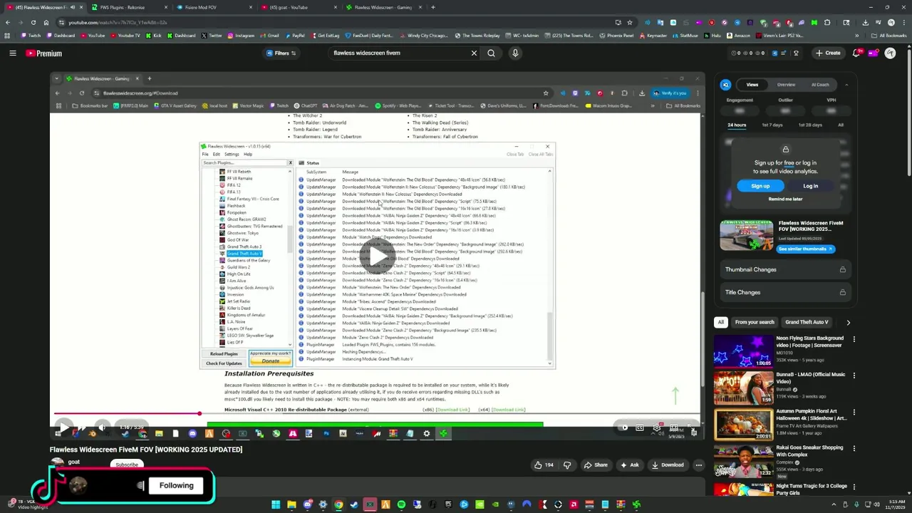Screen dimensions: 912x513
Task: Open the Instagram bookmark
Action: 241,35
